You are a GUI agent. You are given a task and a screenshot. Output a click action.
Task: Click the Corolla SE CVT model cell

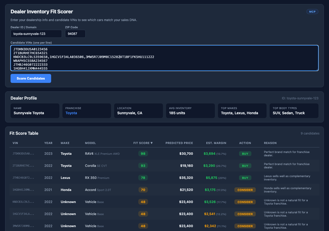[x=96, y=166]
